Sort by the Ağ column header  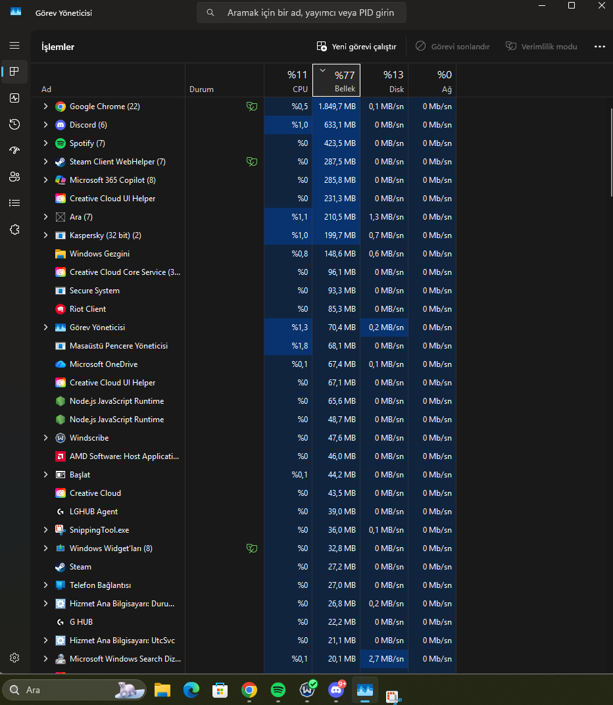[x=433, y=80]
